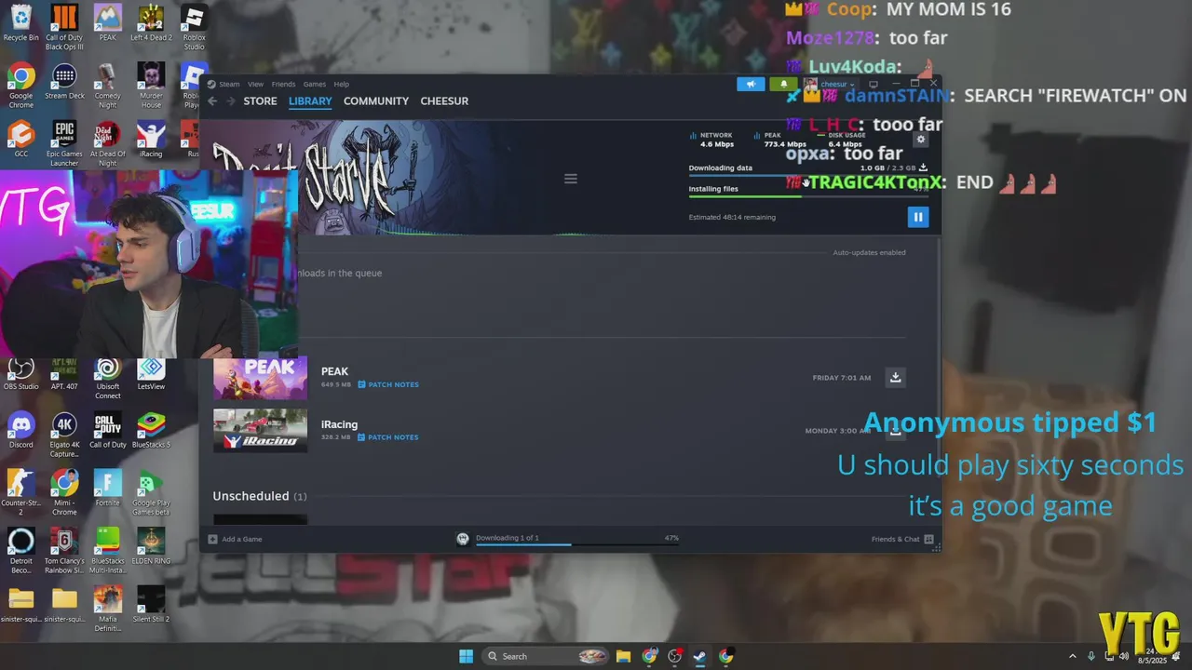
Task: Click the taskbar Search box
Action: click(547, 656)
